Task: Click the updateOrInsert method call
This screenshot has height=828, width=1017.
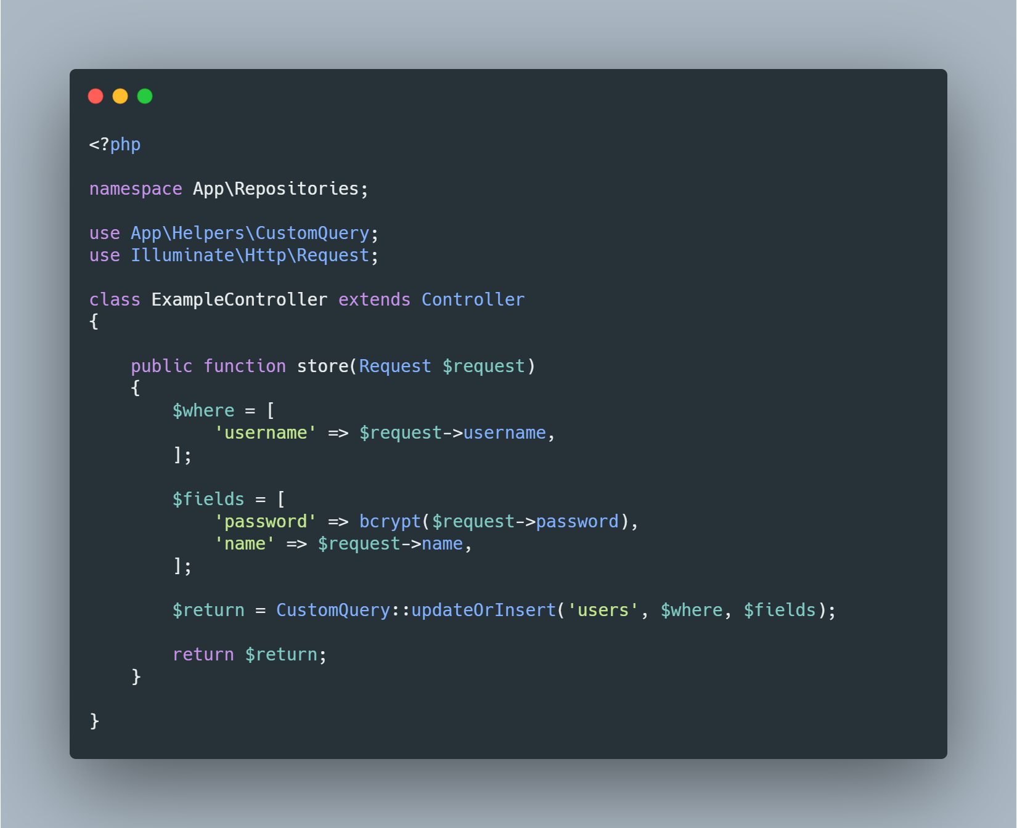Action: (x=483, y=610)
